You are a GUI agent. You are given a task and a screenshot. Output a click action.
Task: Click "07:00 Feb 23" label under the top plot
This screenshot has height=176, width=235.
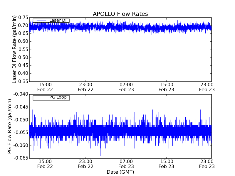point(126,87)
